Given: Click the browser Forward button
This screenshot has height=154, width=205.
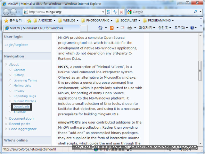Looking at the screenshot, I should tap(13, 12).
